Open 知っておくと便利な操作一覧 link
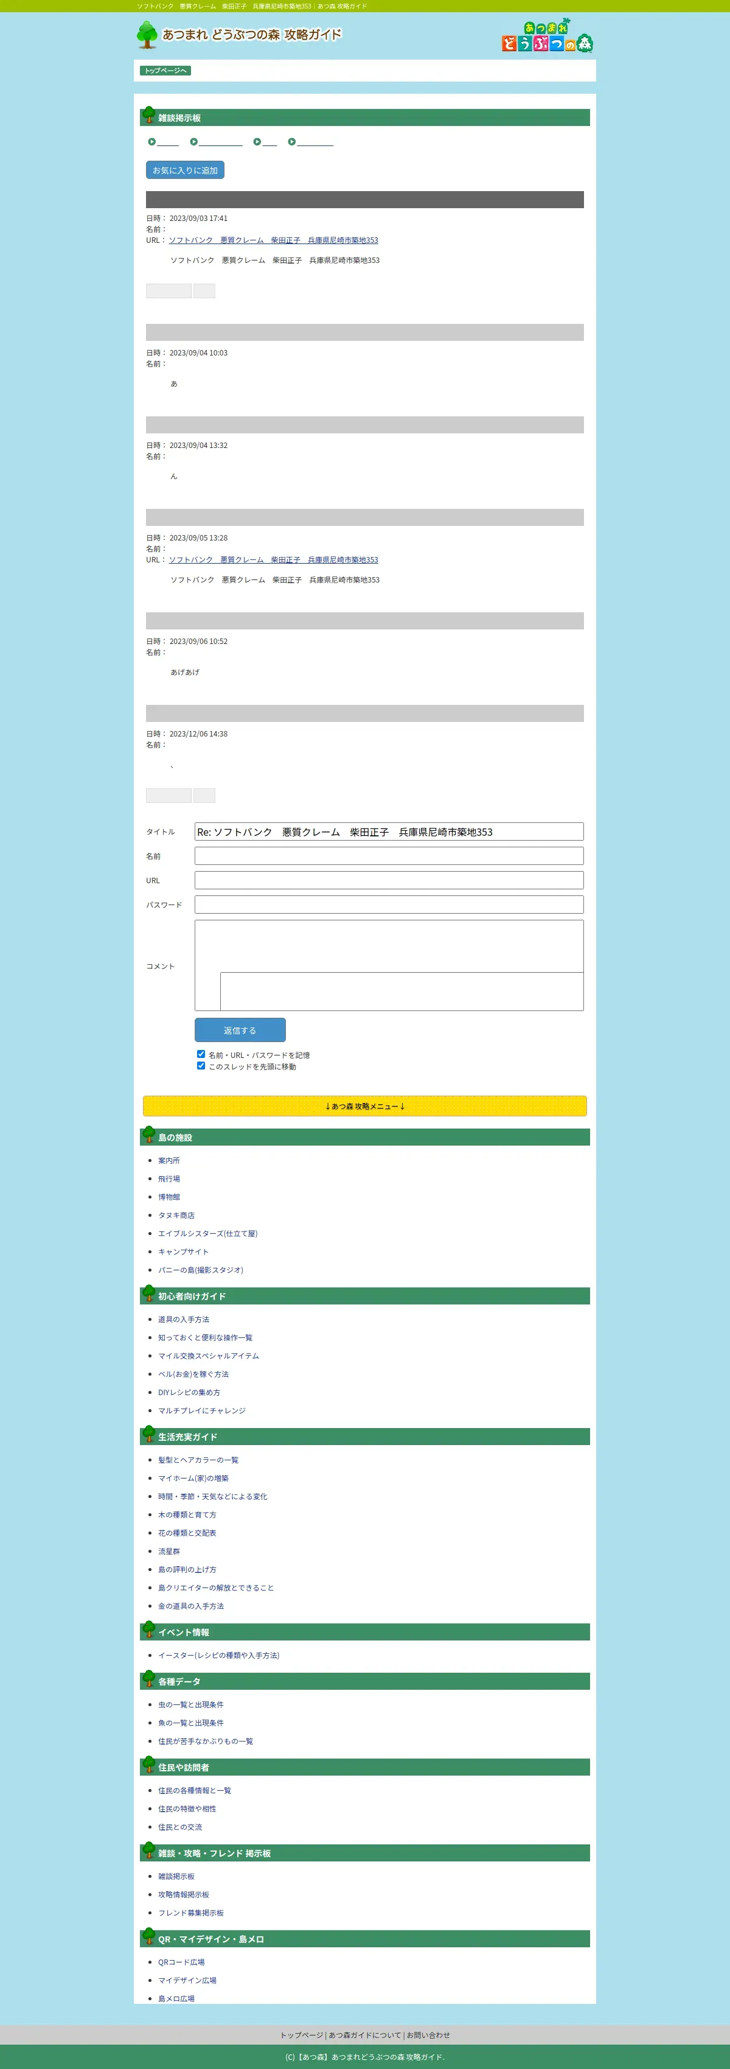The image size is (730, 2069). (205, 1337)
